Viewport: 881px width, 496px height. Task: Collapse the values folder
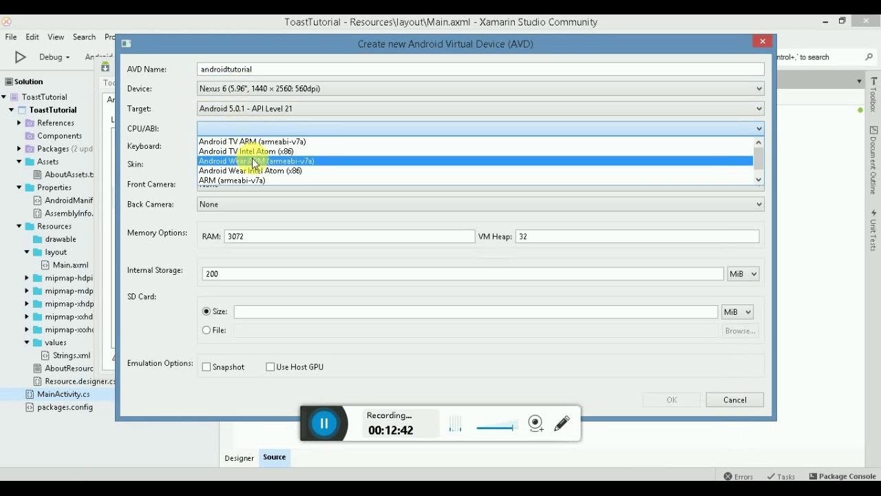point(27,342)
